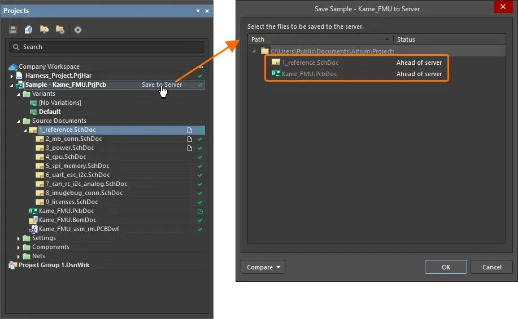
Task: Click sync checkmark for Kame_FMU.BomDoc
Action: click(x=200, y=220)
